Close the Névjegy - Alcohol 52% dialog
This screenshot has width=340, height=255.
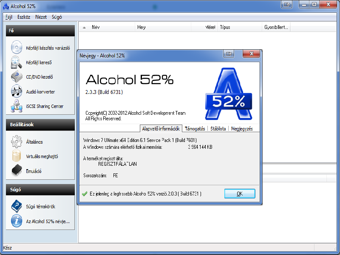click(x=251, y=54)
